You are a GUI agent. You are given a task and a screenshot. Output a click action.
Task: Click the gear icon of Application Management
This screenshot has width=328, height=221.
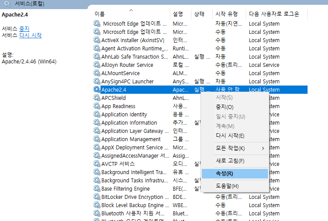(97, 139)
